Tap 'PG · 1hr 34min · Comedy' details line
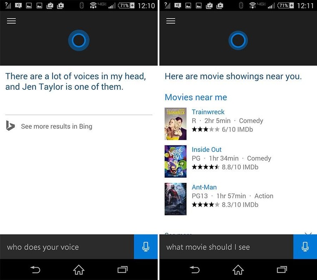The height and width of the screenshot is (280, 317). point(232,158)
